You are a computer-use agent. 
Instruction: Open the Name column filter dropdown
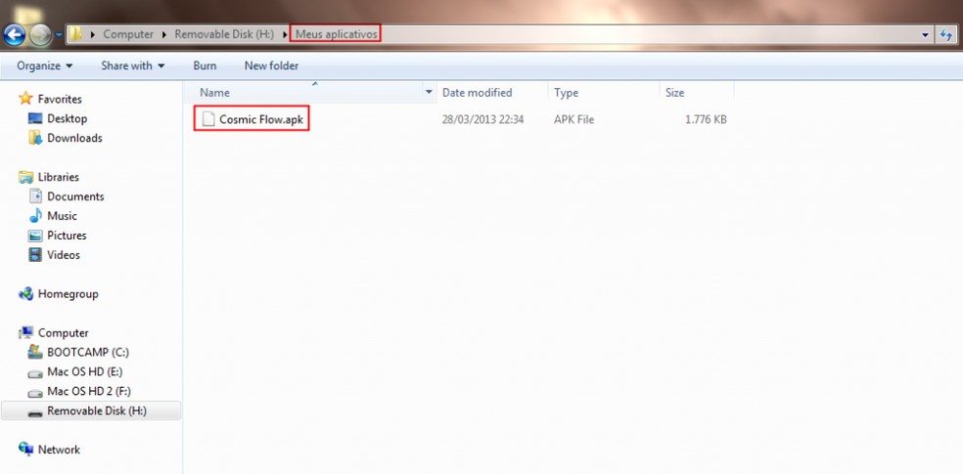429,93
